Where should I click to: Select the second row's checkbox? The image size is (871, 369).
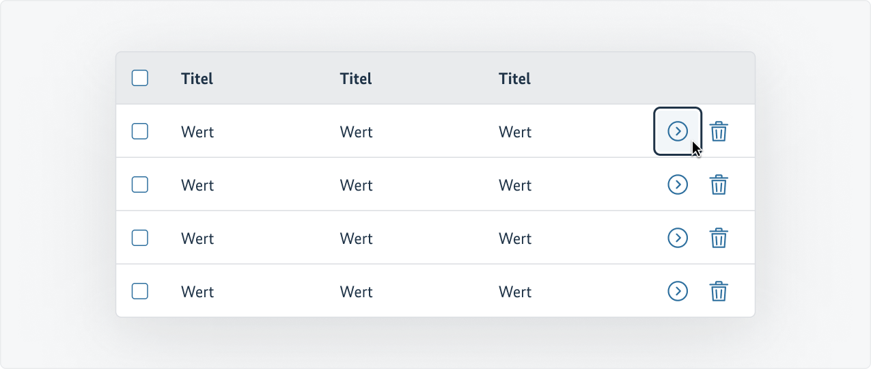pos(140,184)
